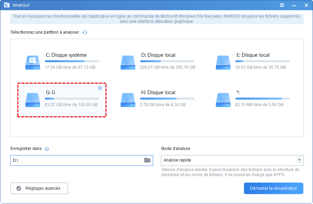Open the Mode d'analyse dropdown arrow
The width and height of the screenshot is (313, 204).
pyautogui.click(x=299, y=160)
